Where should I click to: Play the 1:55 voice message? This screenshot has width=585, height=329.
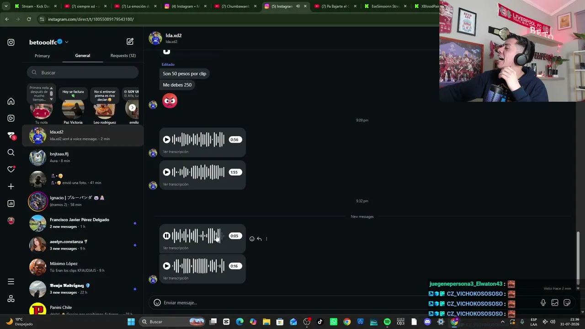[167, 172]
